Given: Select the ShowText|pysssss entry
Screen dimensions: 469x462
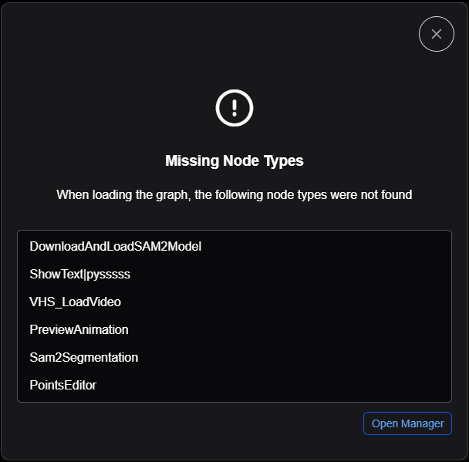Looking at the screenshot, I should click(x=86, y=275).
